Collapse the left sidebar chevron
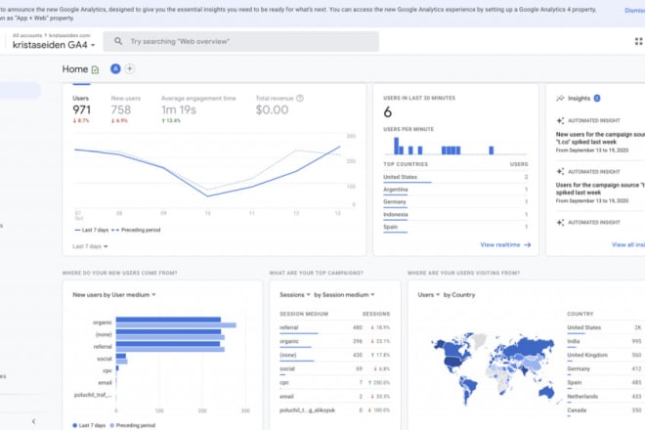The image size is (645, 430). [34, 421]
